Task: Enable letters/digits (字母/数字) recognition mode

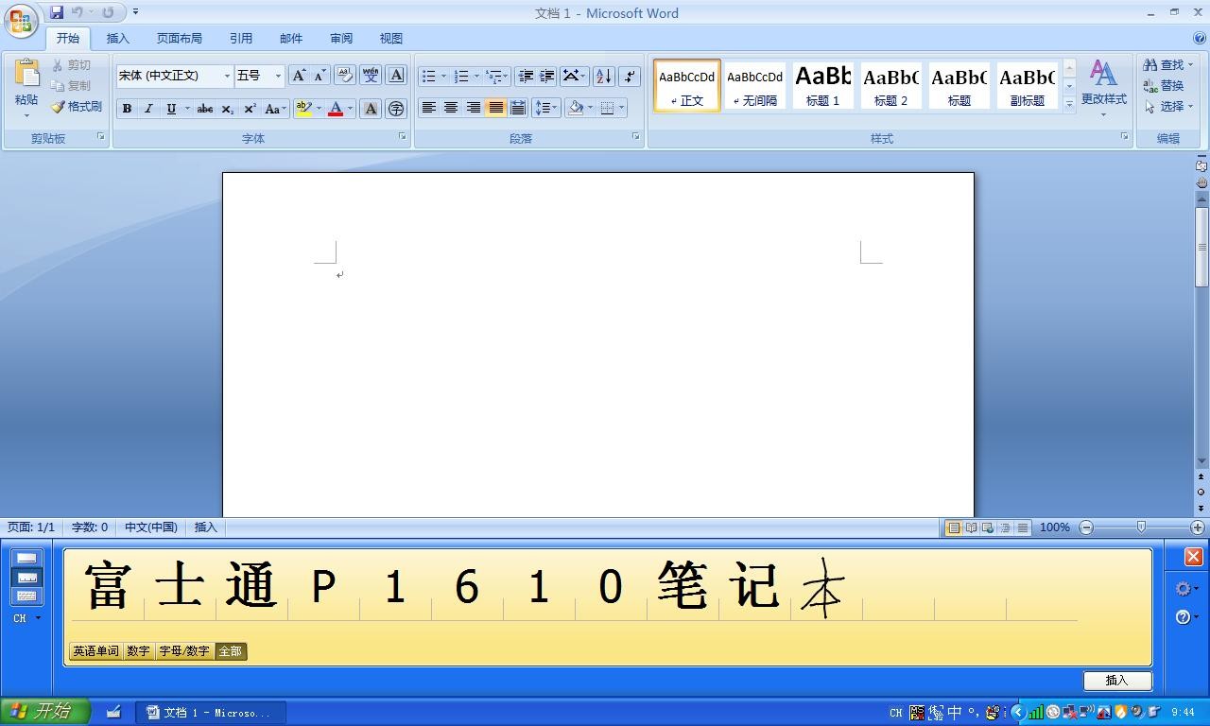Action: click(184, 651)
